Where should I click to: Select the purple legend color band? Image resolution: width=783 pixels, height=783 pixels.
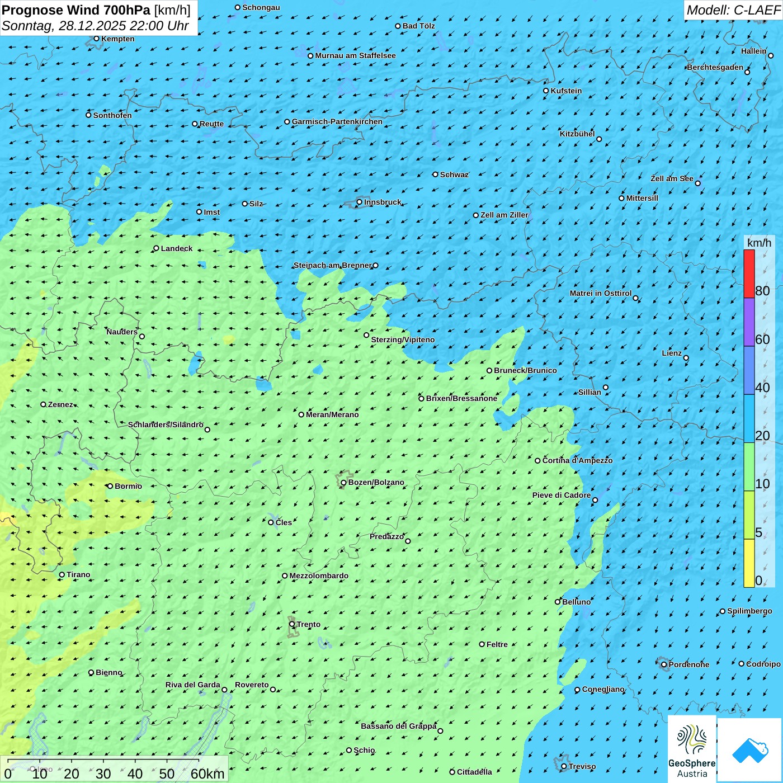coord(749,322)
